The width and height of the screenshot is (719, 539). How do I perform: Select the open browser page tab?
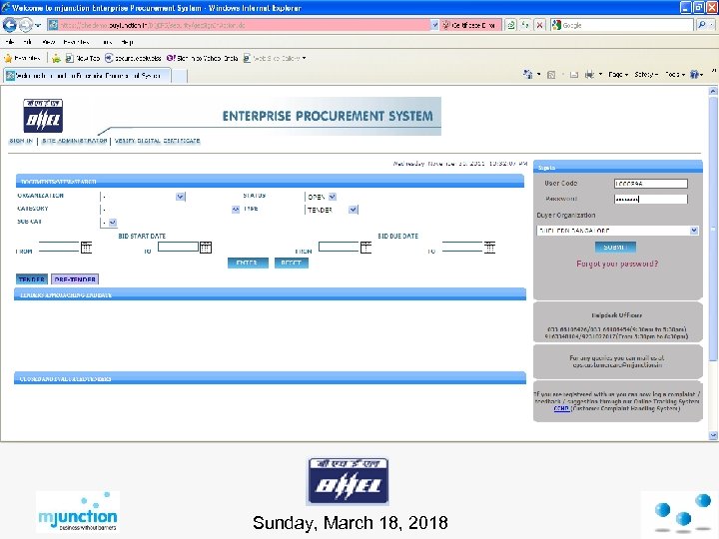[87, 75]
